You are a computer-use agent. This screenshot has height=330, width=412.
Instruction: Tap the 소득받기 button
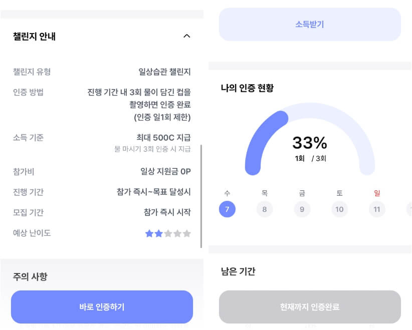pyautogui.click(x=310, y=24)
